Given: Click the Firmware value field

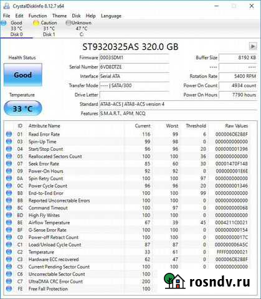Looking at the screenshot, I should [135, 57].
